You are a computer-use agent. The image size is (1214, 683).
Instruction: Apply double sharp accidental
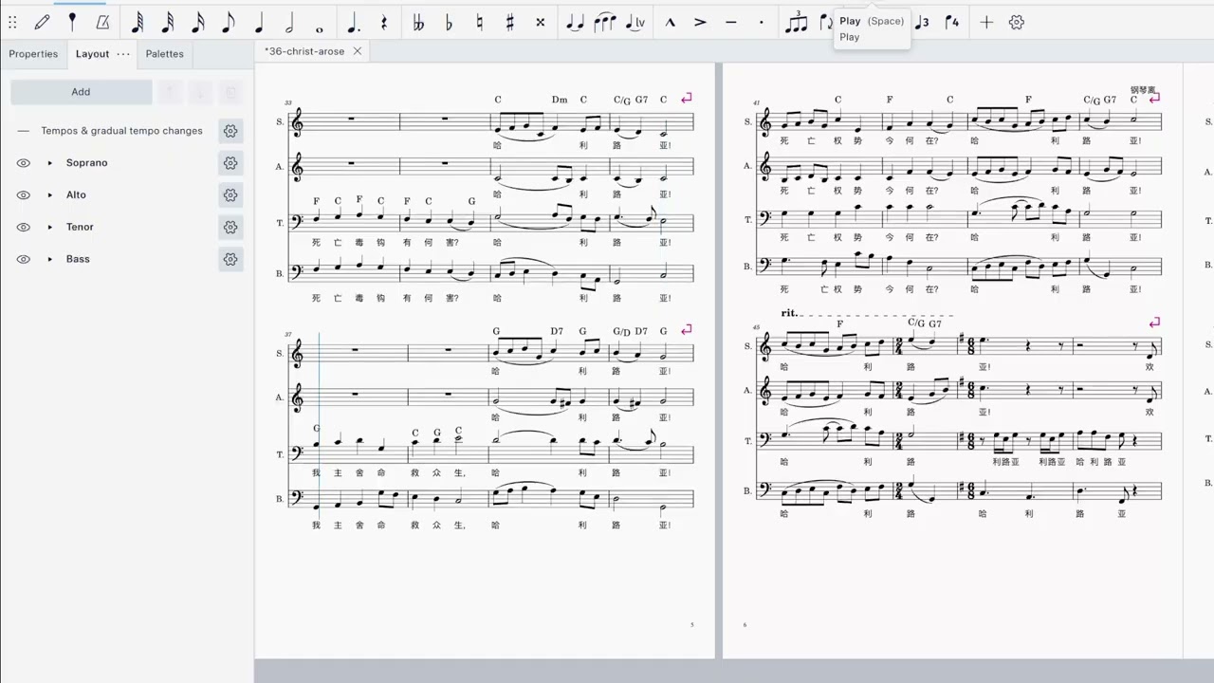point(540,22)
